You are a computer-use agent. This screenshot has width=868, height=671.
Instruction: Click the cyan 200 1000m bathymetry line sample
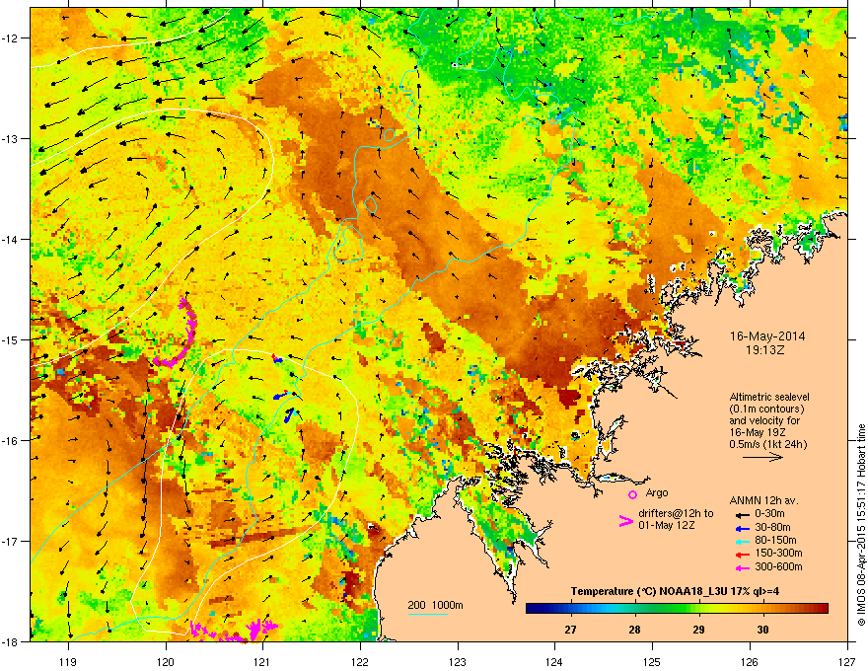coord(428,614)
